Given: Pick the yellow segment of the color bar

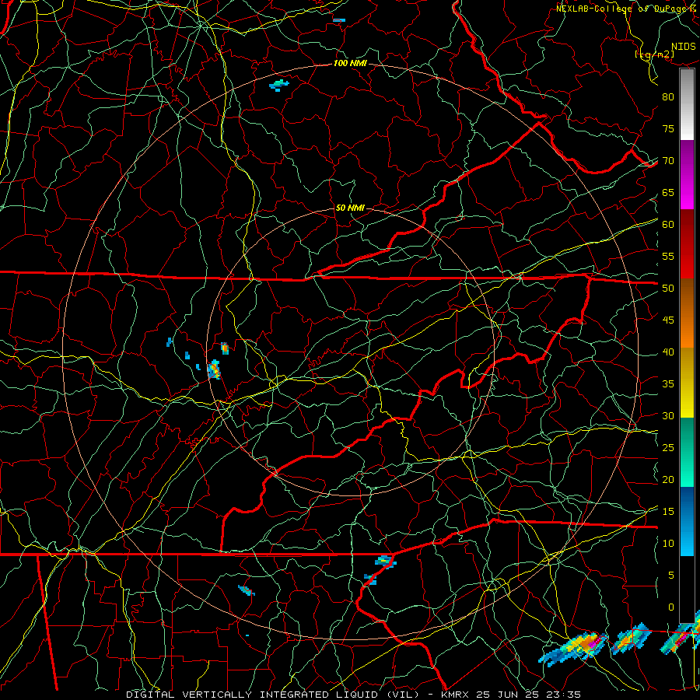Looking at the screenshot, I should pyautogui.click(x=687, y=383).
